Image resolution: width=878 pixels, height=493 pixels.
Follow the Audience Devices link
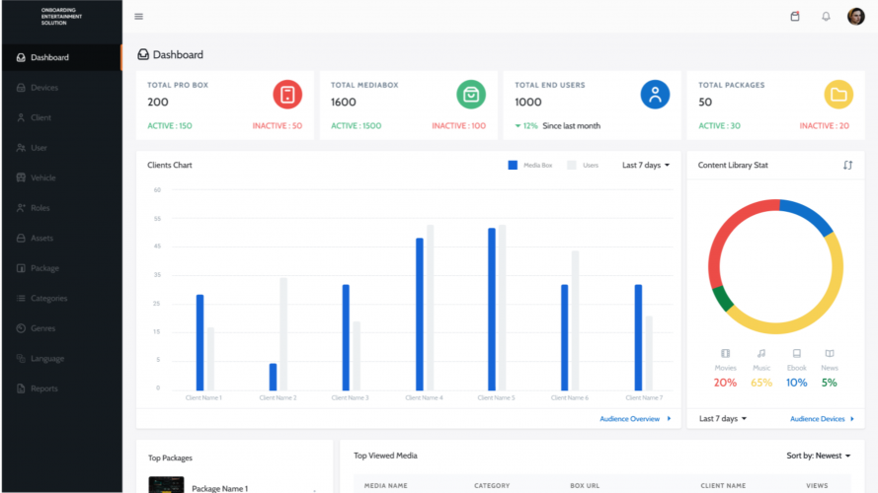click(x=821, y=419)
